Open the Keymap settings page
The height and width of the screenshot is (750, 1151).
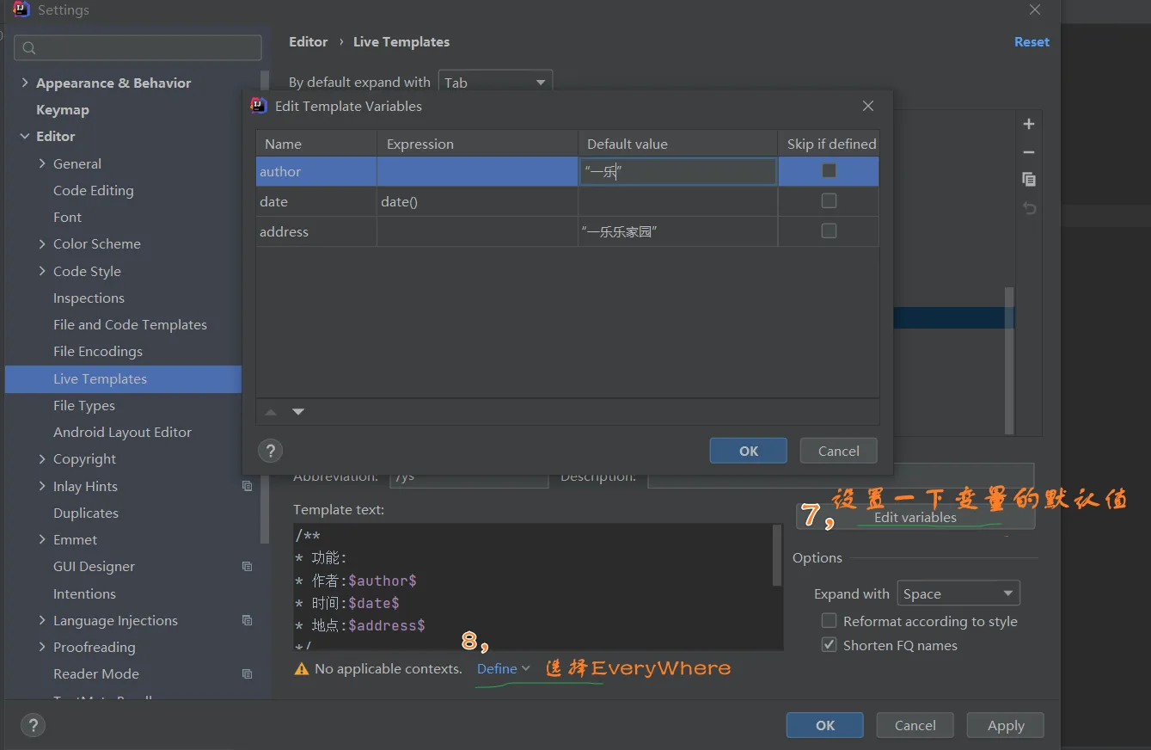(63, 110)
